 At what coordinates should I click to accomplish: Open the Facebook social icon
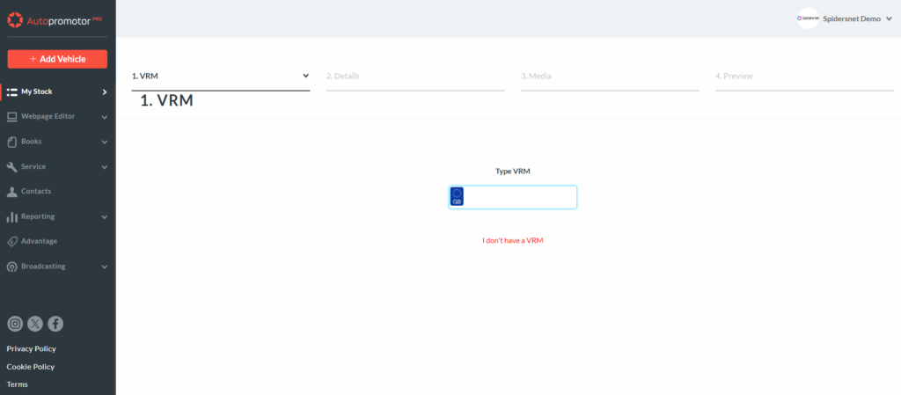point(55,324)
